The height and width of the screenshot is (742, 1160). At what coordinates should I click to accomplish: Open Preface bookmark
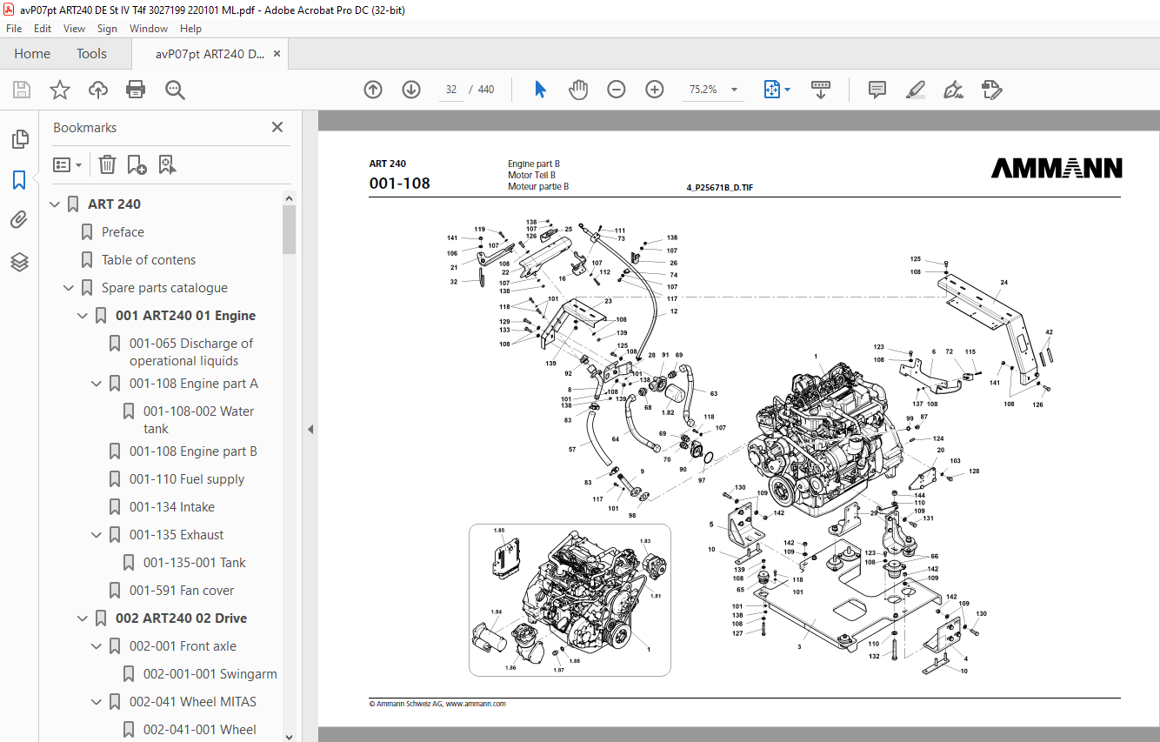pos(123,232)
